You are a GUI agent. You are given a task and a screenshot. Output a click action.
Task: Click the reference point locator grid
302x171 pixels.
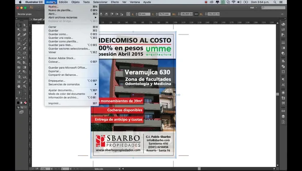click(128, 14)
